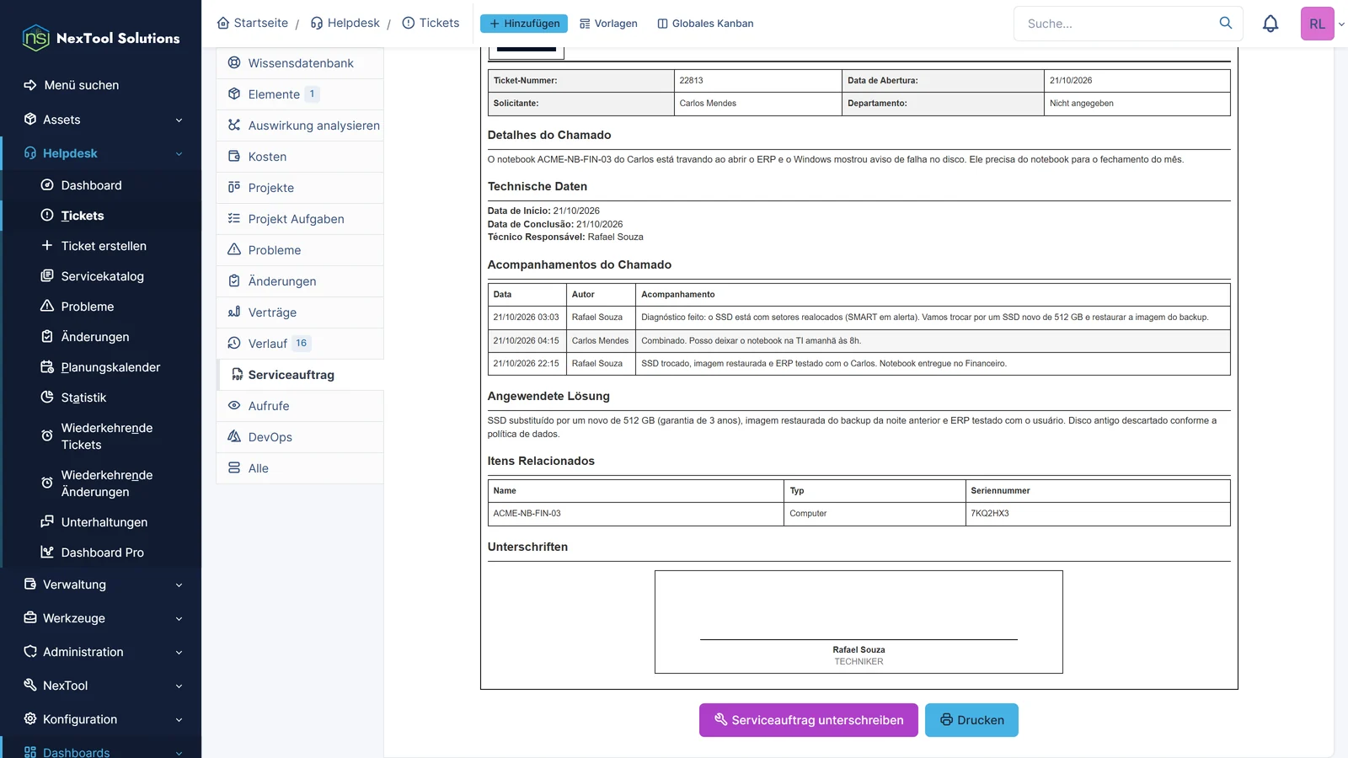Click the Servicekatalog icon in sidebar
The width and height of the screenshot is (1348, 758).
tap(47, 276)
